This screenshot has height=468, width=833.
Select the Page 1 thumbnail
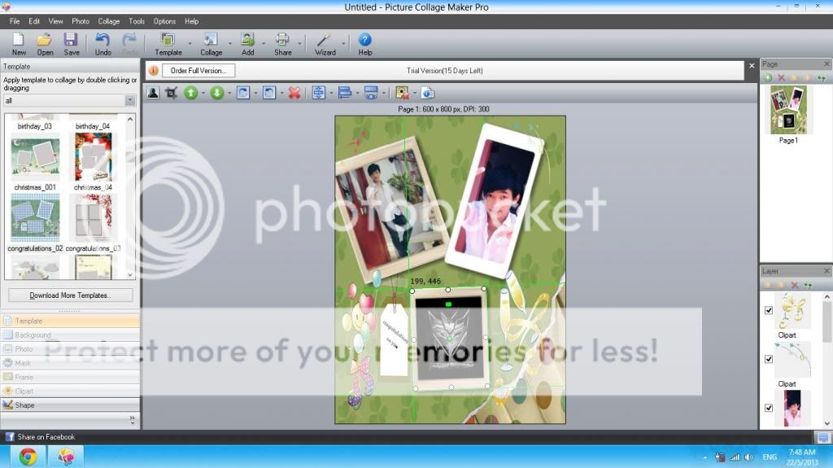tap(788, 110)
